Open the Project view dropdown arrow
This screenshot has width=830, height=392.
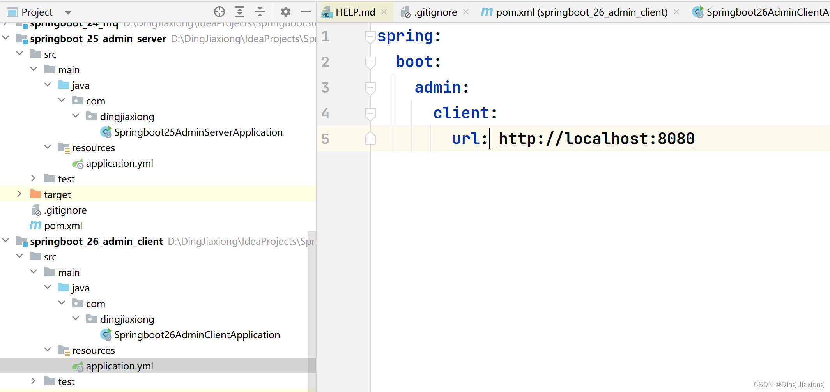pyautogui.click(x=68, y=13)
